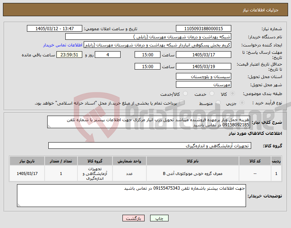Viewport: 291px width, 228px height.
Task: Click the resize handle of description textarea
Action: point(49,126)
